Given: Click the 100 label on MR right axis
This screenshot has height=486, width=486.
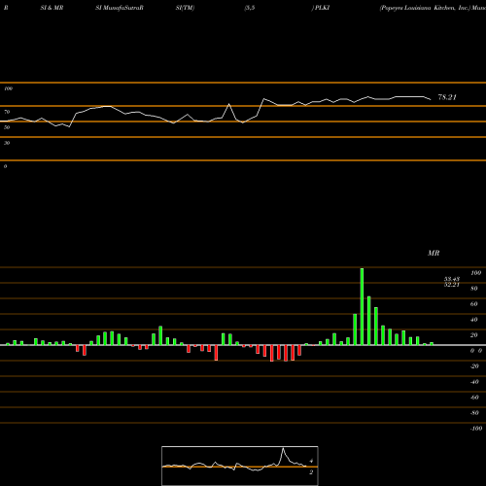Looking at the screenshot, I should (x=475, y=273).
